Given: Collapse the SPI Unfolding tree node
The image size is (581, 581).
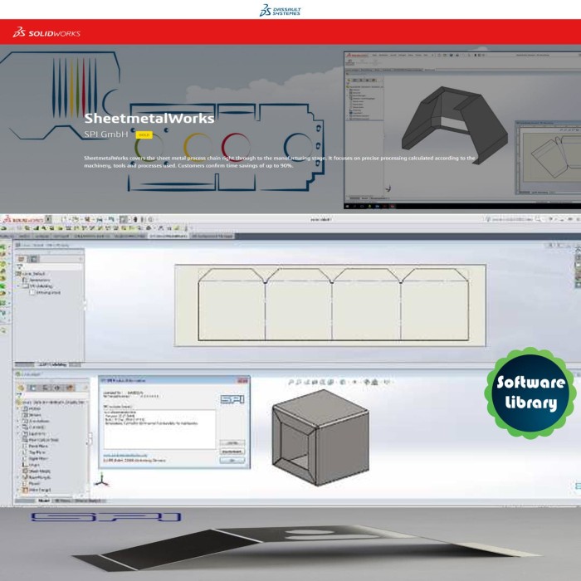Looking at the screenshot, I should click(x=18, y=286).
